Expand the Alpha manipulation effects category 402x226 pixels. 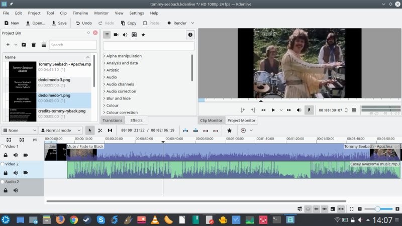(124, 56)
